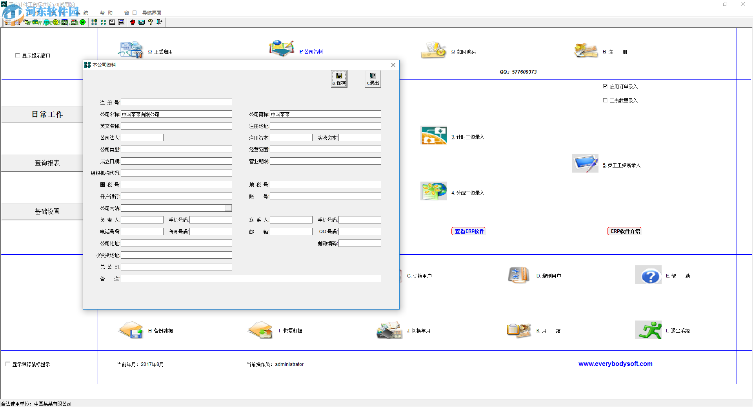Open the www.everybodysoft.com link
The height and width of the screenshot is (407, 753).
point(615,364)
